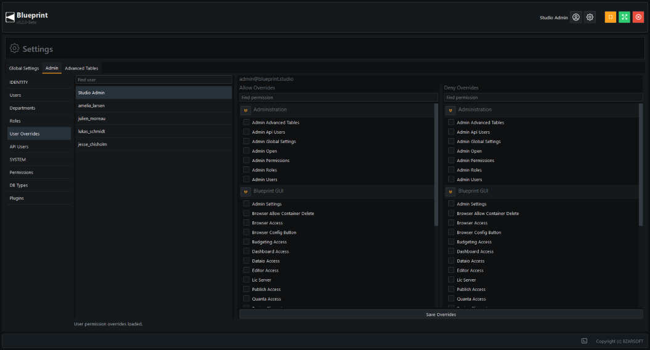Collapse Blueprint GUI group in Deny Overrides
650x350 pixels.
pyautogui.click(x=450, y=192)
